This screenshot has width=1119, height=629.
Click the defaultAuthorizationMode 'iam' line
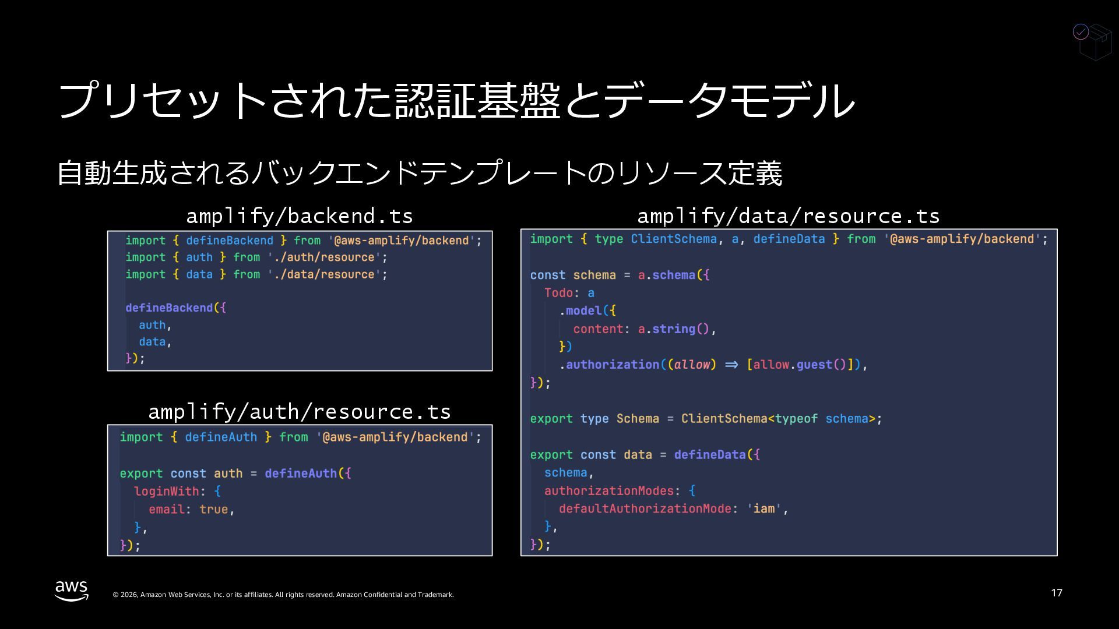point(673,509)
